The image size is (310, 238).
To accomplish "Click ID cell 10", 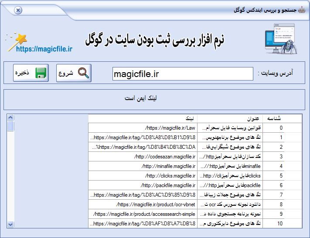I will [x=274, y=224].
